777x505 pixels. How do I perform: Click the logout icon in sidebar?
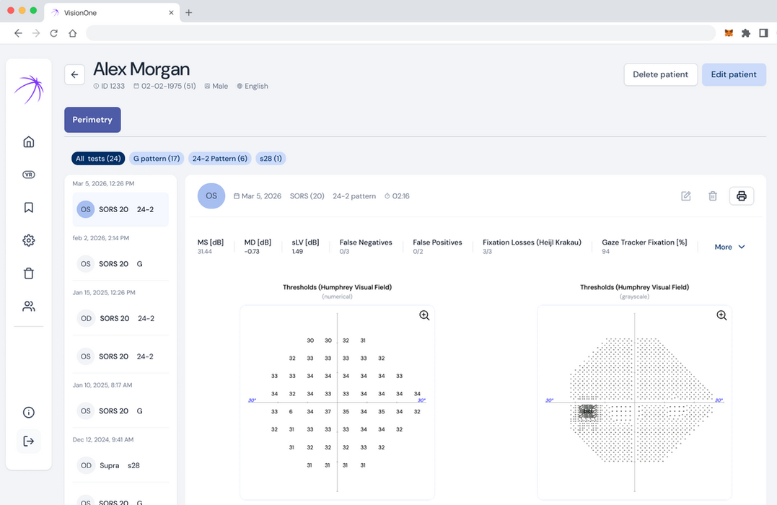click(29, 441)
